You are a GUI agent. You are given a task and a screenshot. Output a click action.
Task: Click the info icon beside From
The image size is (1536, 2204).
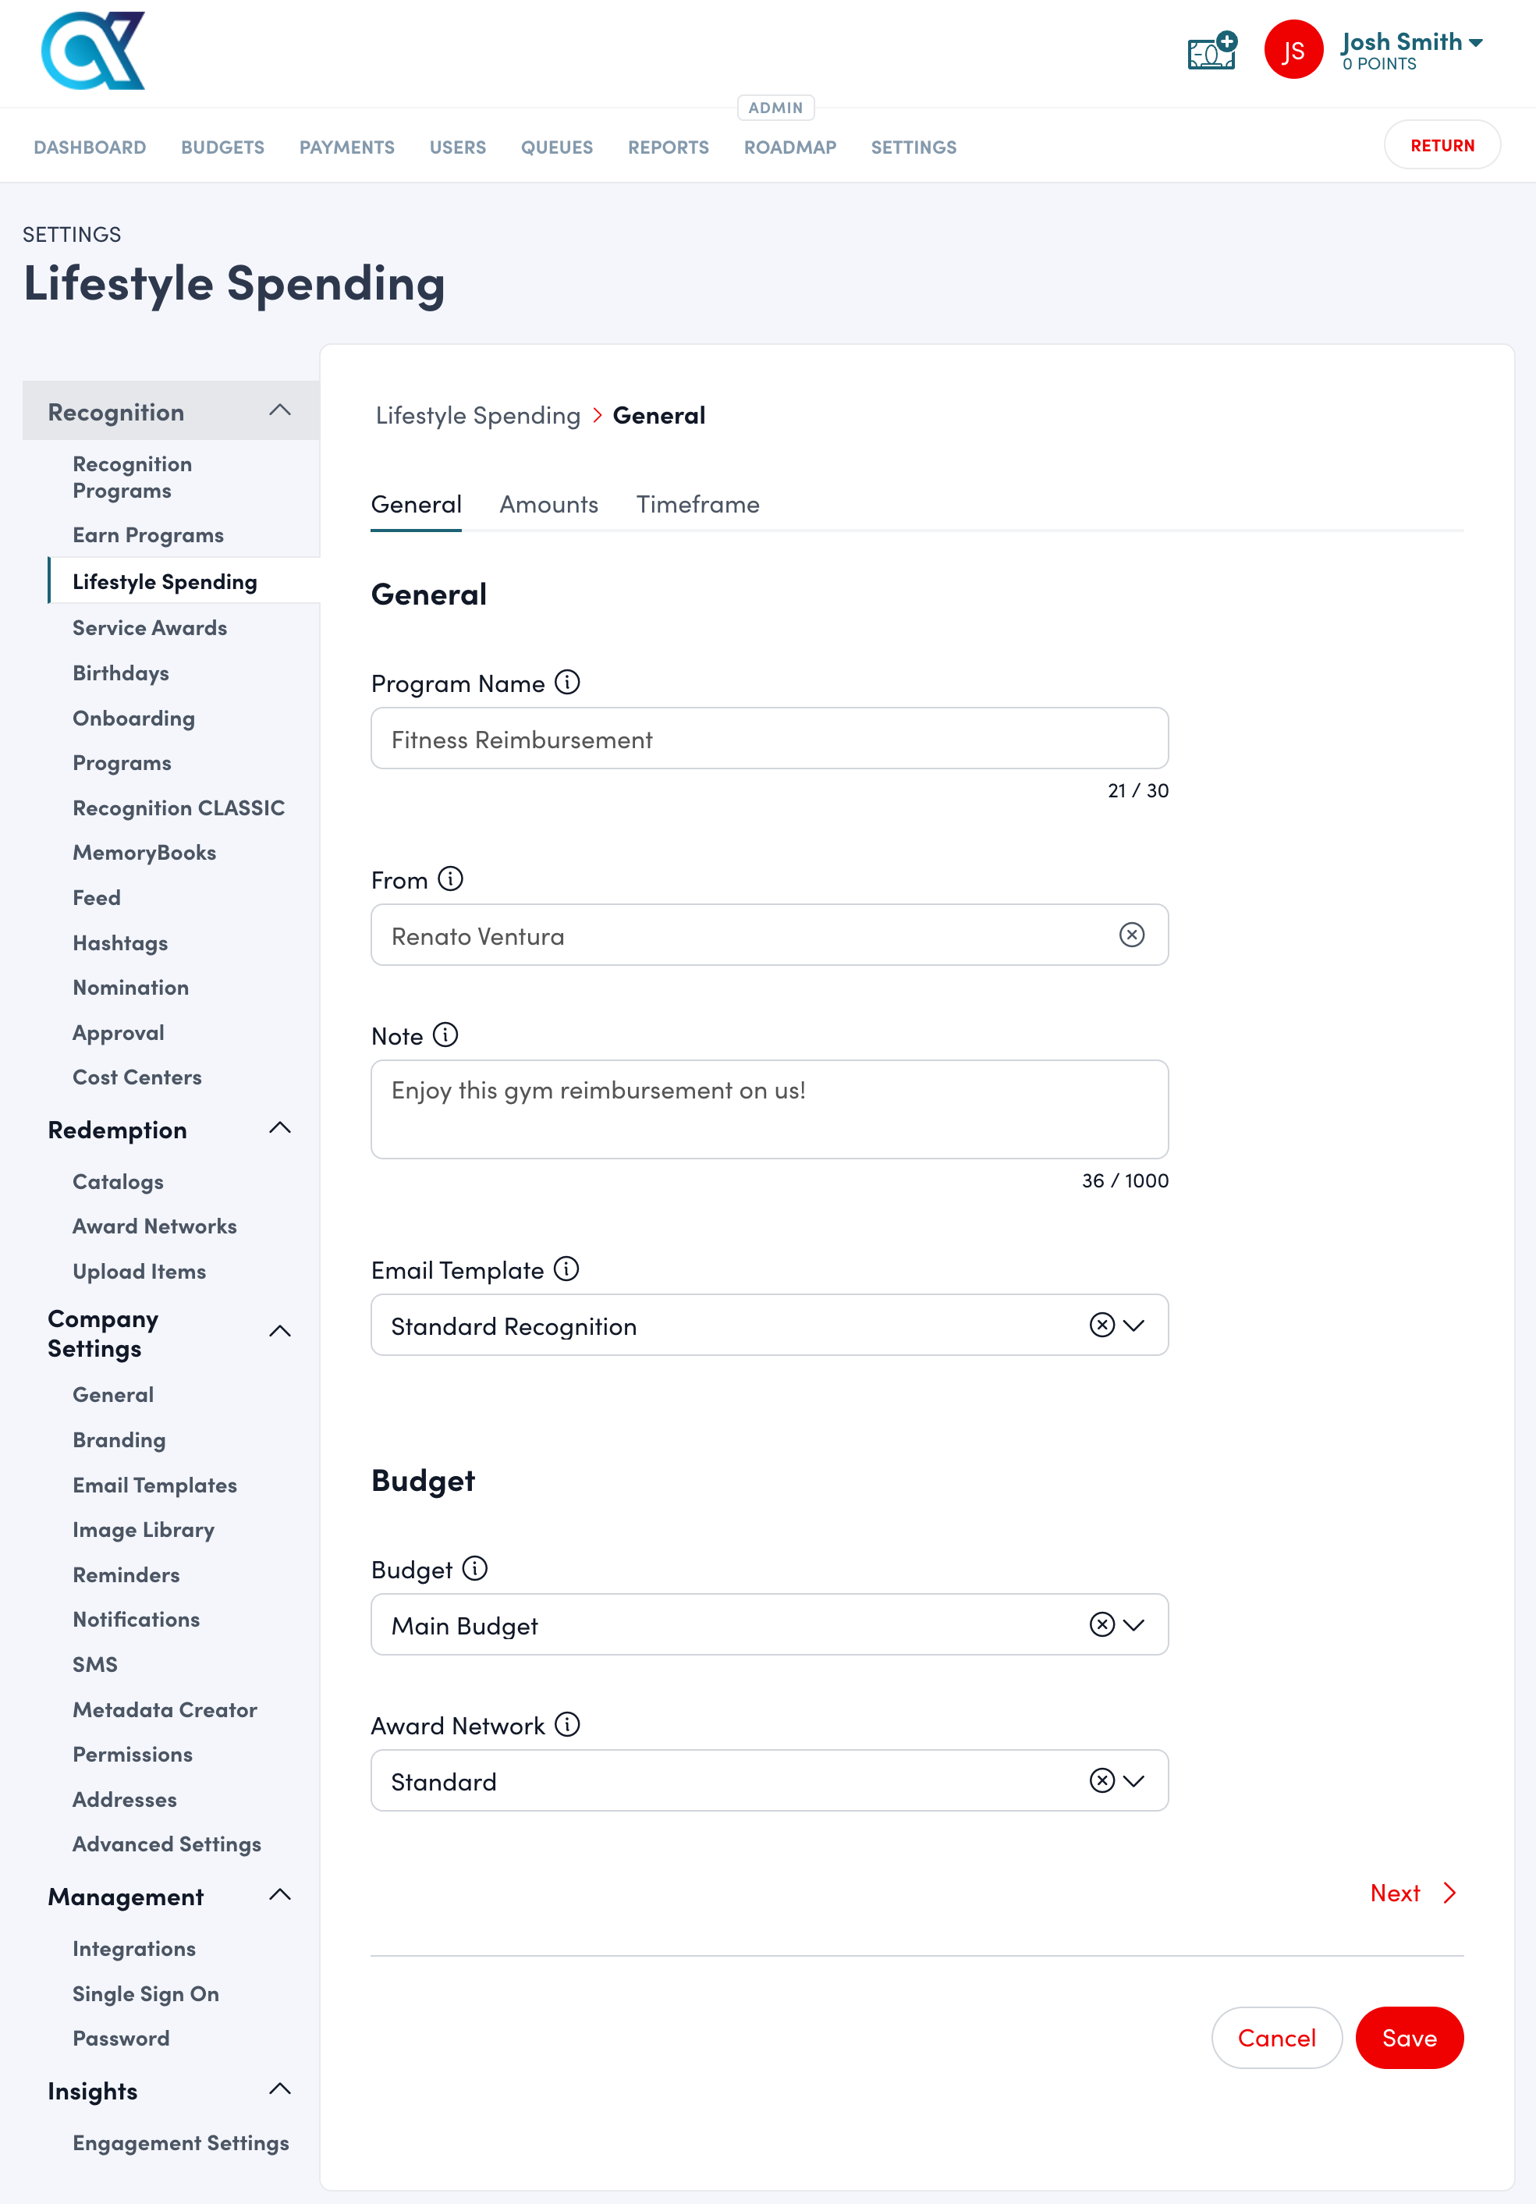coord(450,879)
